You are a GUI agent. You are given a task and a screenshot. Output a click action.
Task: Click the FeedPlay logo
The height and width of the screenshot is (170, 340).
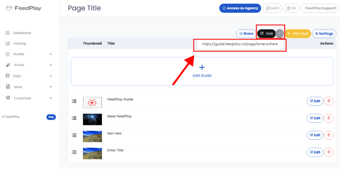coord(23,8)
